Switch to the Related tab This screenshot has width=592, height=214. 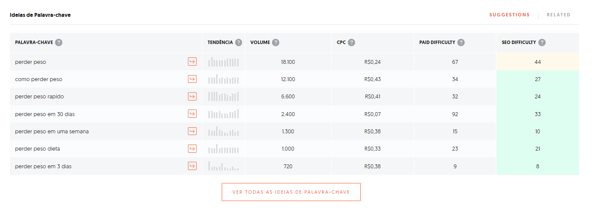(559, 15)
